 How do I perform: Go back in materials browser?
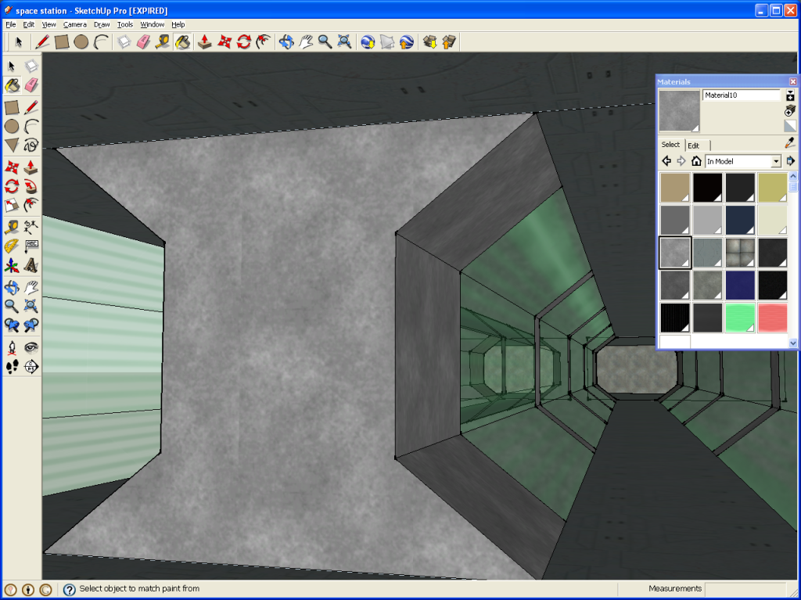(666, 161)
